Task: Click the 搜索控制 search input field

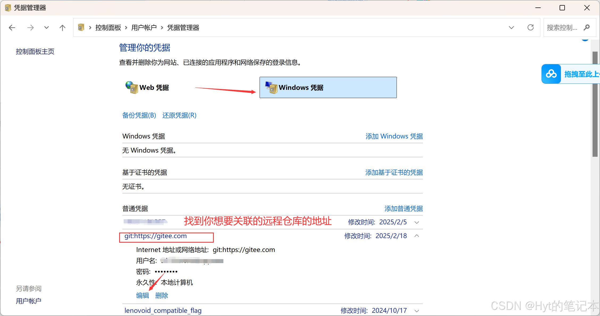Action: pos(562,27)
